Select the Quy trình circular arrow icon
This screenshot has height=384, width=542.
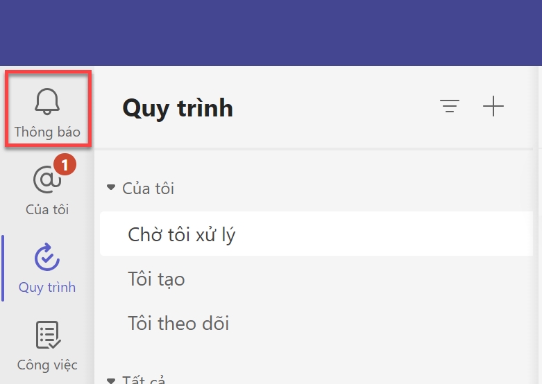(47, 256)
